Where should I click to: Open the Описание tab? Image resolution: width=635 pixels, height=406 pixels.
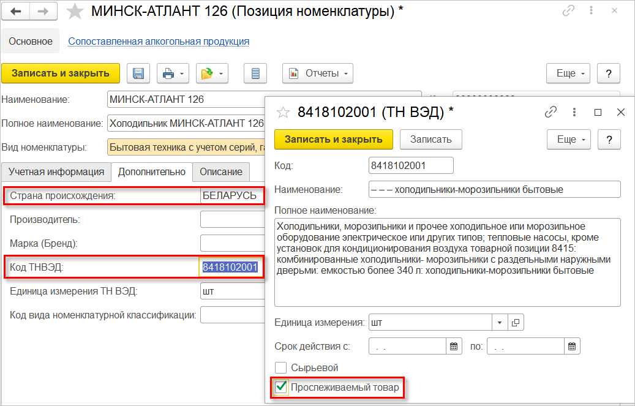[x=221, y=172]
